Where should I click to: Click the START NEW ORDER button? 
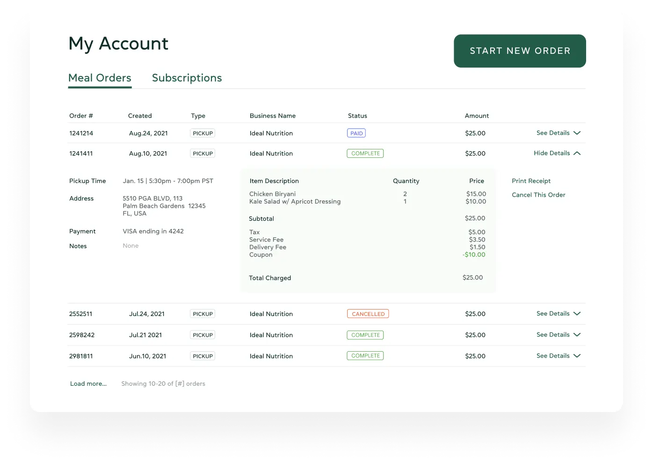[x=520, y=51]
